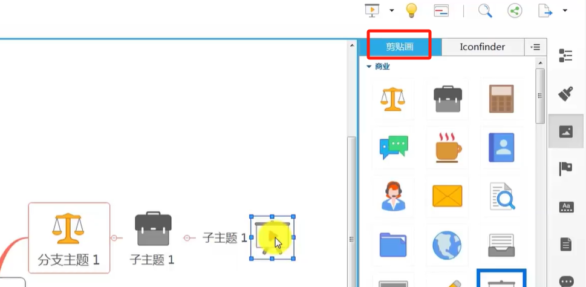Click the export document icon
586x287 pixels.
(545, 10)
